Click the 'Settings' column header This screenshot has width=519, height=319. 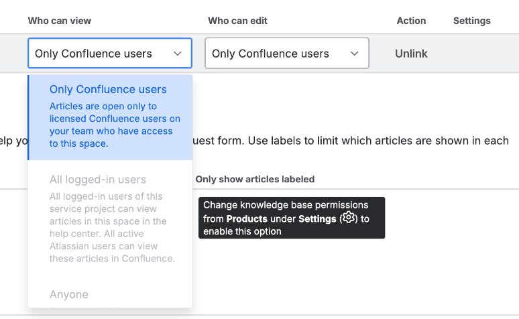(x=471, y=21)
